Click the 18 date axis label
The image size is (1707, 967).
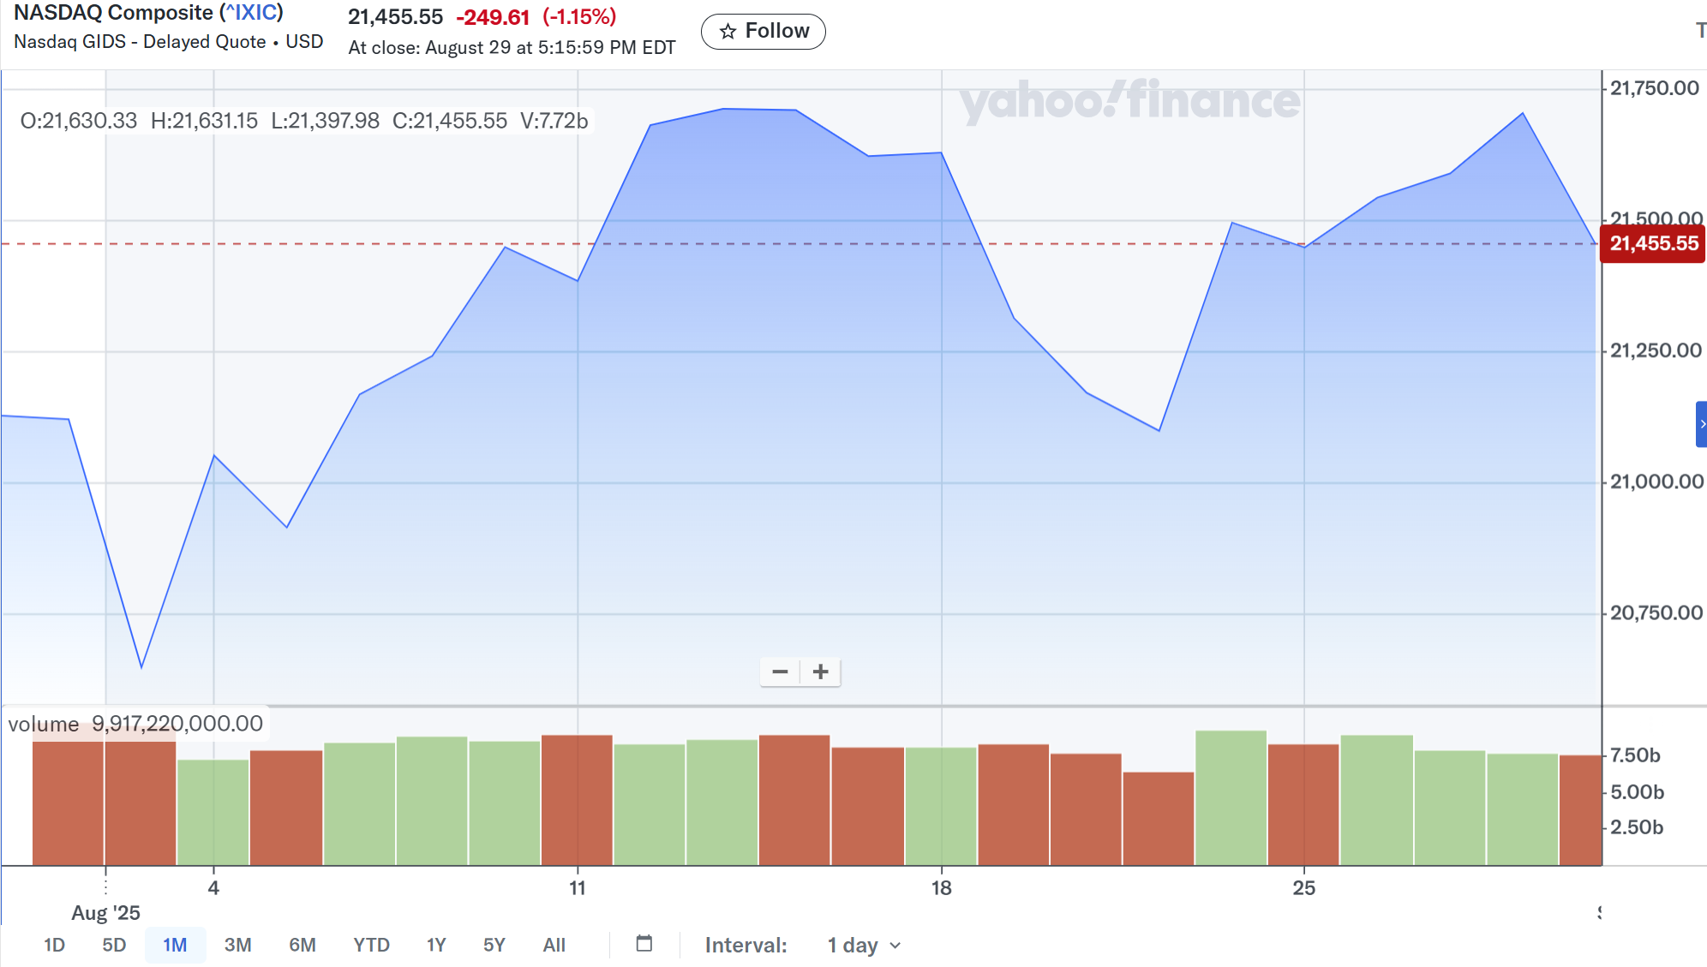click(941, 888)
